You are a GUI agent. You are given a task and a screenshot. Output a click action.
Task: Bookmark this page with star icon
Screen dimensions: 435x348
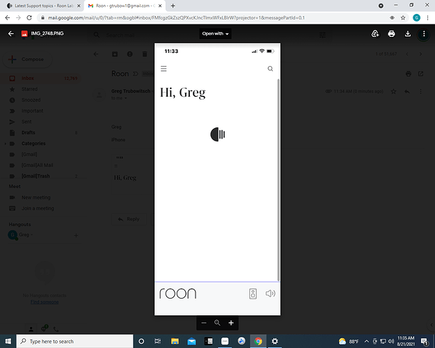(403, 18)
